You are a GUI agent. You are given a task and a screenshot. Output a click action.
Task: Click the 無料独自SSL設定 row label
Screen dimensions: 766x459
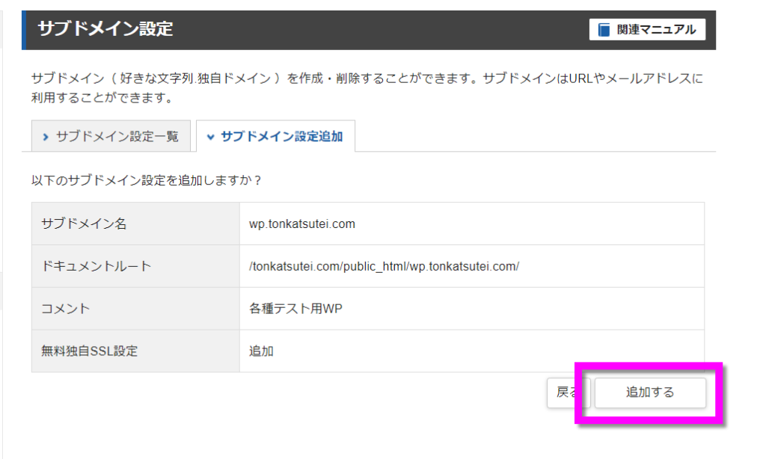coord(90,351)
